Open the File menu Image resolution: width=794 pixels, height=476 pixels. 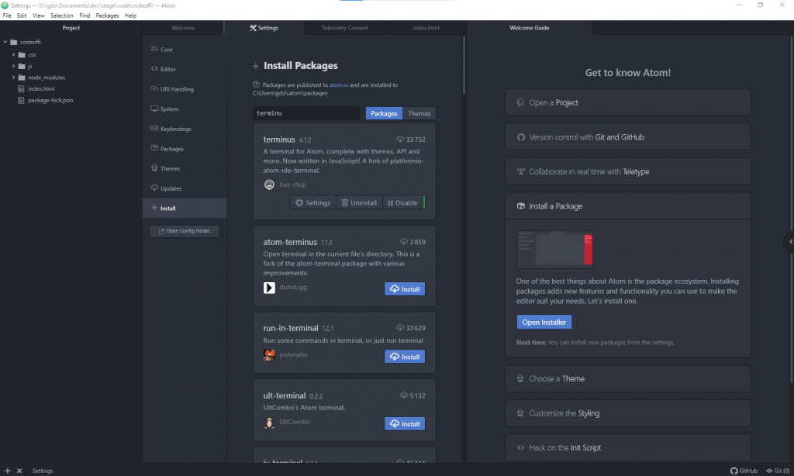coord(7,16)
